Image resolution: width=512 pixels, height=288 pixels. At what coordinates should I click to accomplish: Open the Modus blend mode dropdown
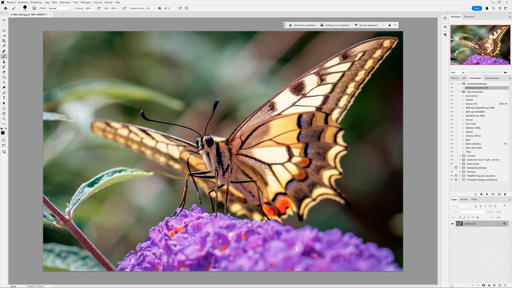tap(59, 9)
